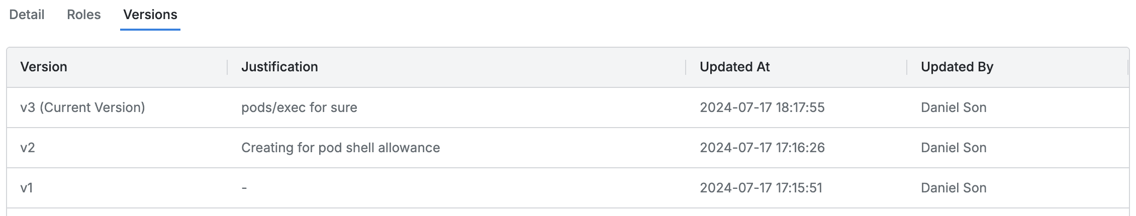The image size is (1136, 216).
Task: Click 'Creating for pod shell allowance' text
Action: pyautogui.click(x=340, y=148)
